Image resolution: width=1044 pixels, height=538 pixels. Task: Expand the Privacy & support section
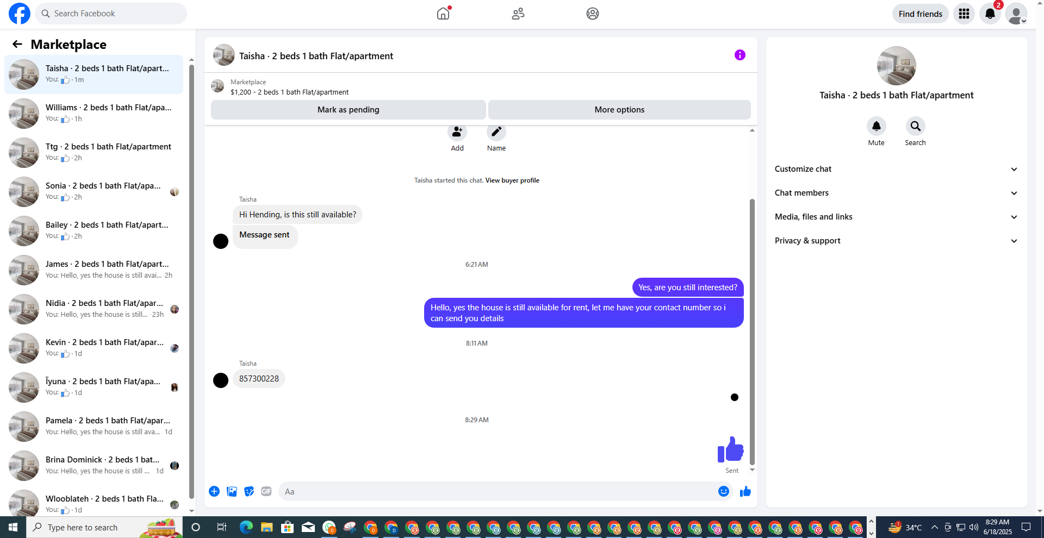pos(897,241)
